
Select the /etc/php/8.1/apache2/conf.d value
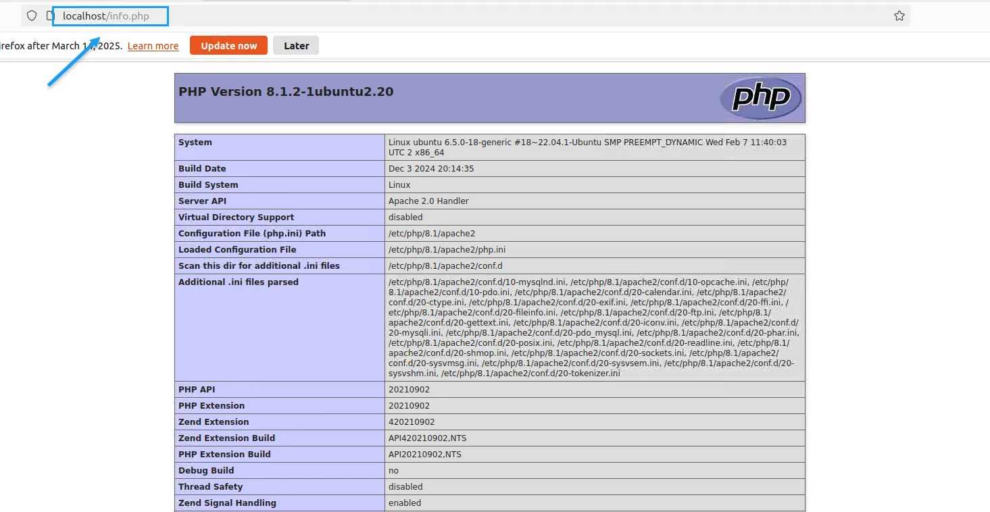point(445,266)
